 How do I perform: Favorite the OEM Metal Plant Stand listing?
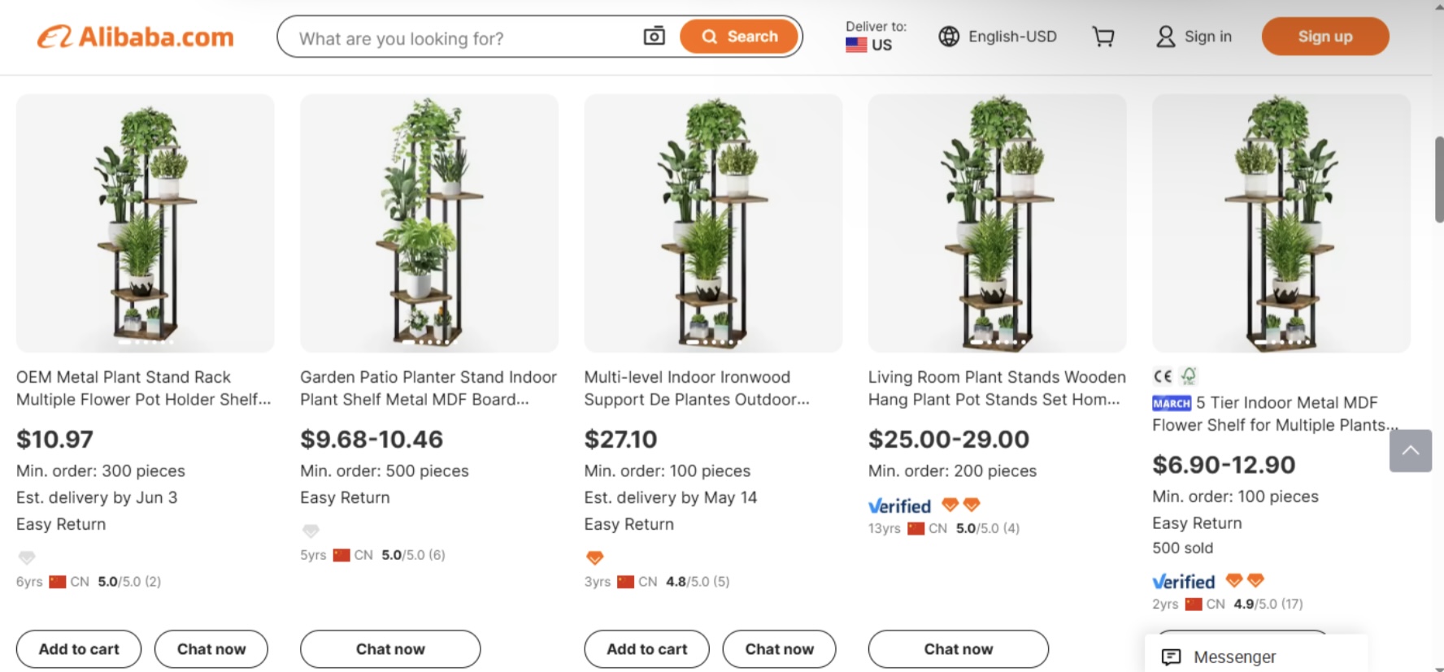click(x=27, y=557)
